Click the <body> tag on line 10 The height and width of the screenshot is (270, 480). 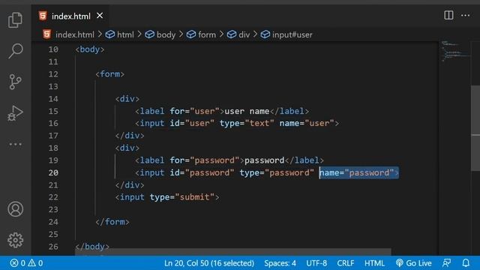pyautogui.click(x=90, y=49)
